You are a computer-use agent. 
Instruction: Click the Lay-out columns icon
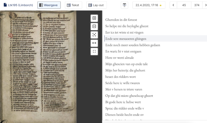point(90,5)
